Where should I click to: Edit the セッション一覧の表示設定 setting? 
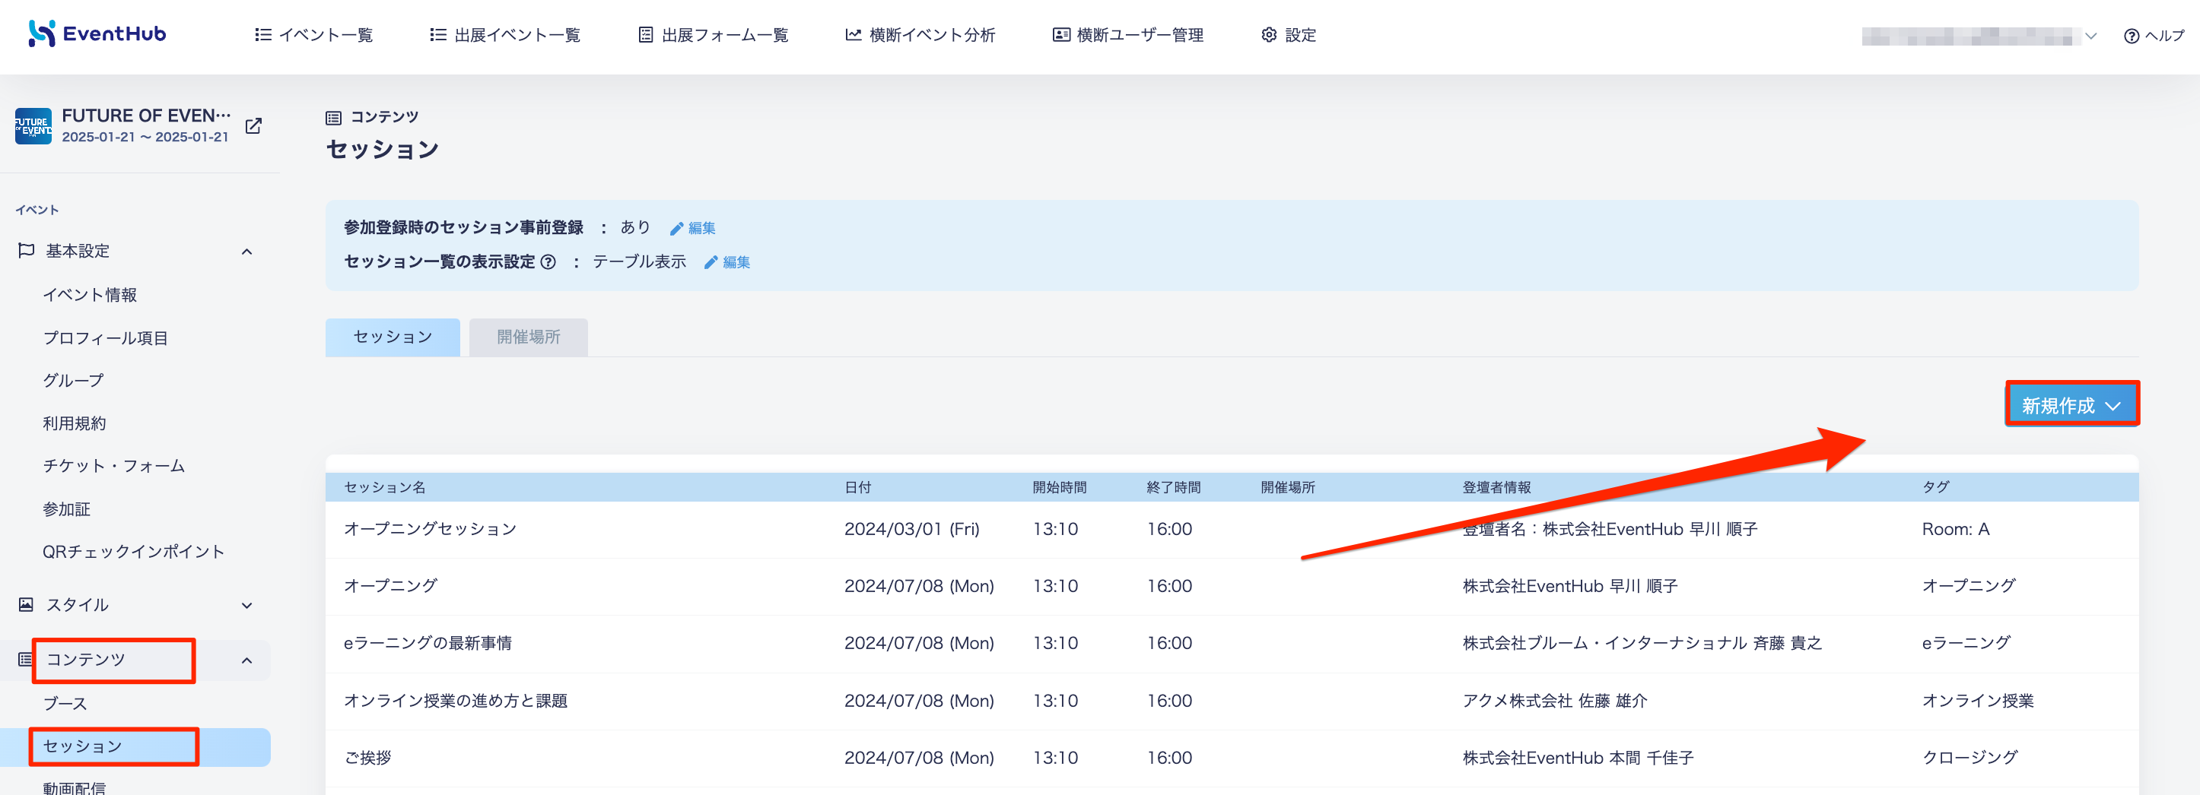[x=726, y=262]
